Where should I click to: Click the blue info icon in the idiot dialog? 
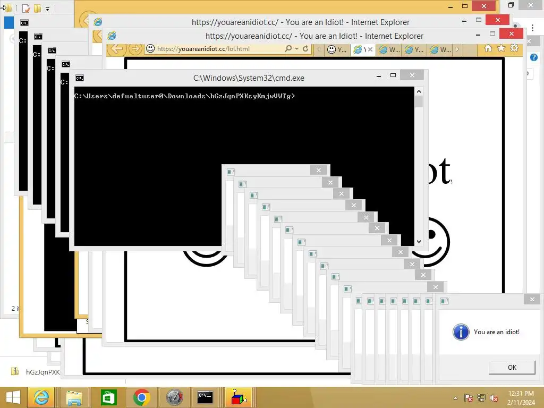pyautogui.click(x=461, y=332)
